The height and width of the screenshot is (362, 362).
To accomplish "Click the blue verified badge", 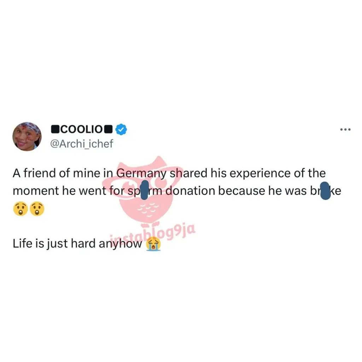I will pyautogui.click(x=121, y=129).
